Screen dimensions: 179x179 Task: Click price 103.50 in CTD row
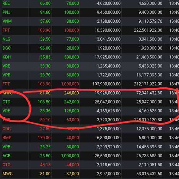pos(44,102)
